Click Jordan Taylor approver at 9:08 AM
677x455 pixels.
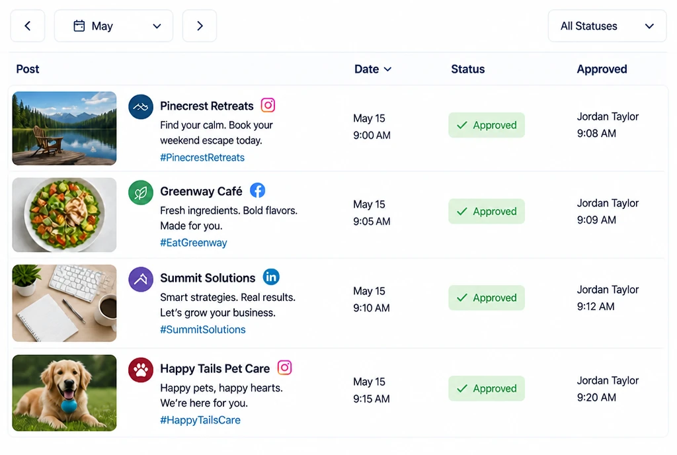click(608, 116)
